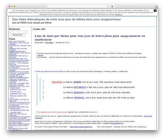
Task: Open the 'Non classé' category link
Action: click(49, 43)
